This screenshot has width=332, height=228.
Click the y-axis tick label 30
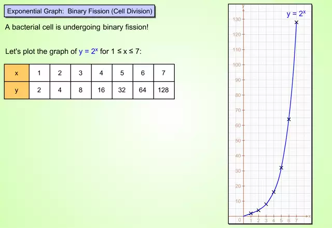coord(238,170)
